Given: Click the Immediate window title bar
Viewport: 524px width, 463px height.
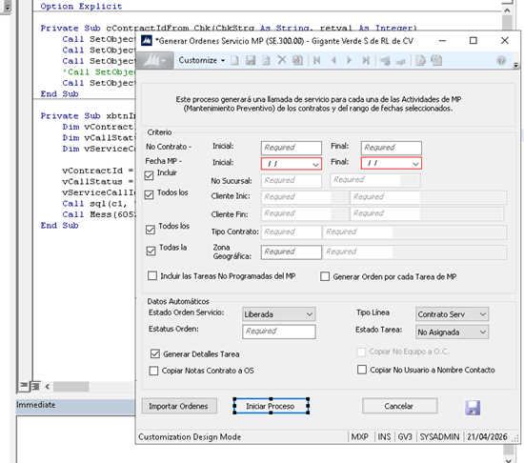Looking at the screenshot, I should [x=75, y=405].
